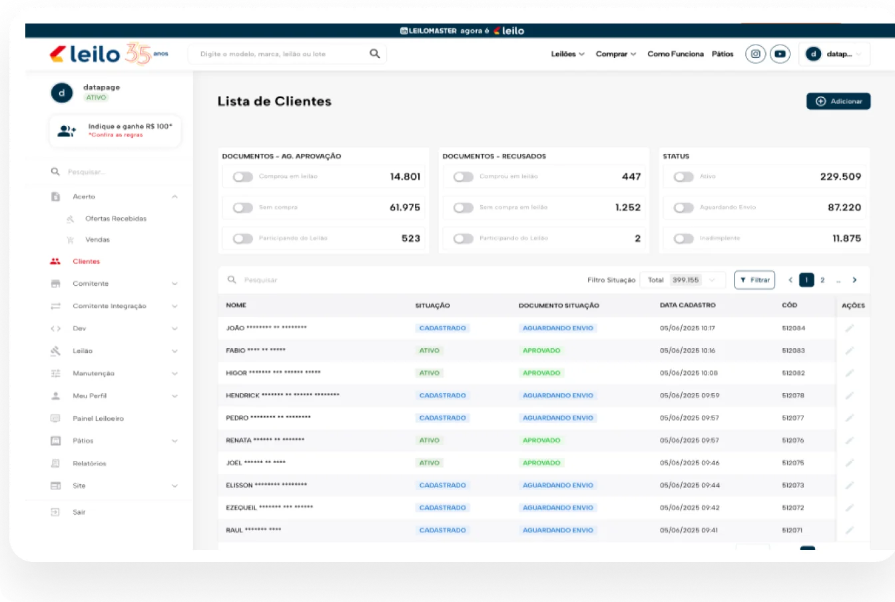Toggle Sem compra em leilão under Recusados
Image resolution: width=895 pixels, height=602 pixels.
click(463, 208)
